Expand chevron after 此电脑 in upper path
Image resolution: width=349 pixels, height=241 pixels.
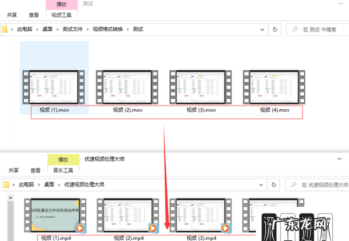37,29
